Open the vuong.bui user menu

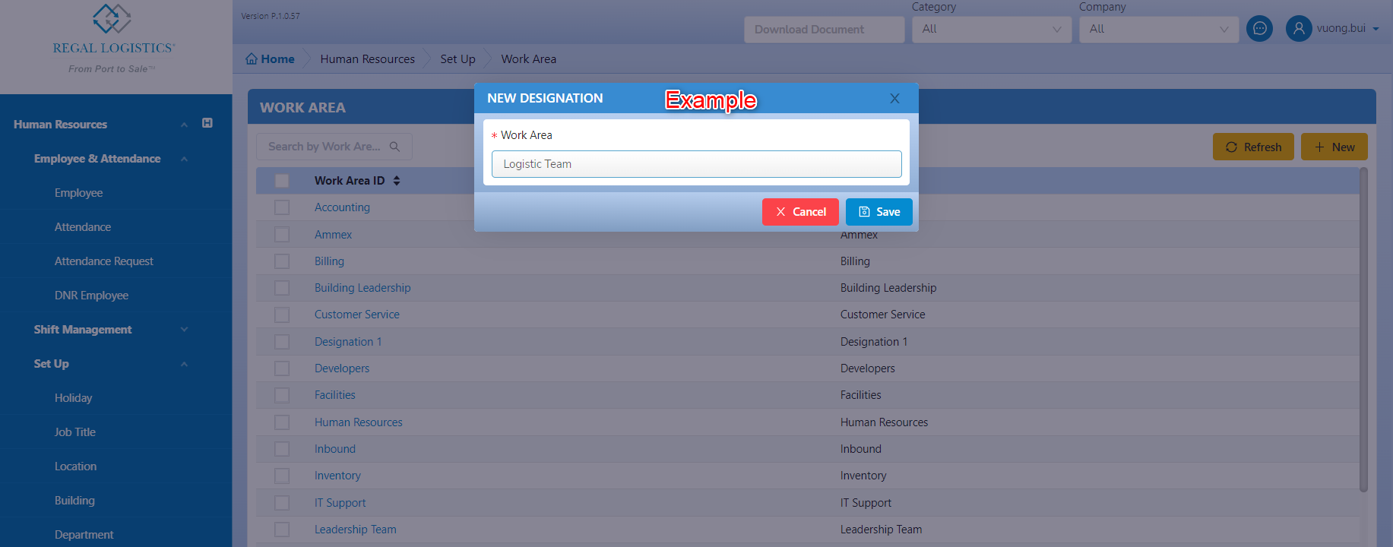click(1348, 29)
